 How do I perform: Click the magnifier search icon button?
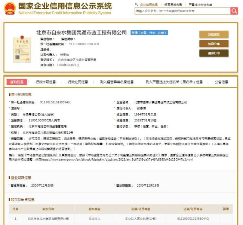pyautogui.click(x=234, y=11)
